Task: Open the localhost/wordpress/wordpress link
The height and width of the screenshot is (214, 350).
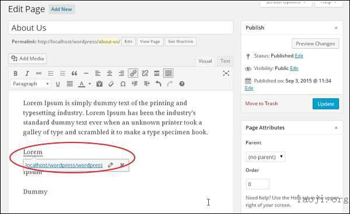Action: pyautogui.click(x=64, y=165)
